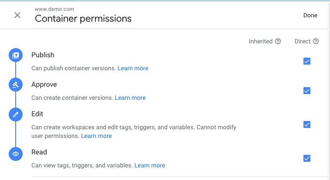Click the Container permissions heading
This screenshot has width=330, height=180.
pos(83,19)
